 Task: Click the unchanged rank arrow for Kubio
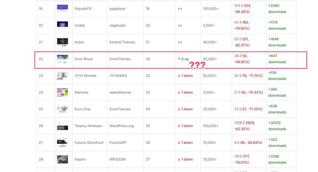pyautogui.click(x=180, y=42)
